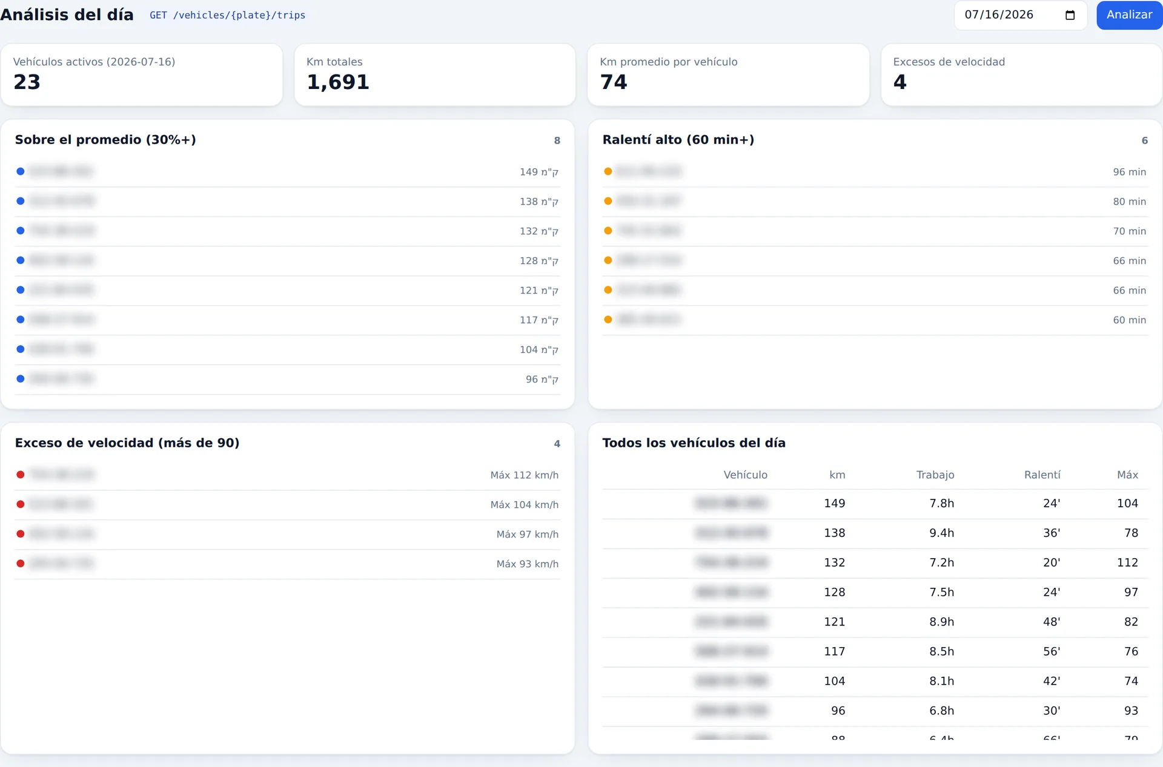Click the GET /vehicles/{plate}/trips endpoint label

227,15
